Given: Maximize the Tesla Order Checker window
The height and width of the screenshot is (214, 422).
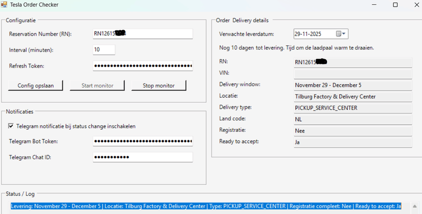Looking at the screenshot, I should (395, 5).
